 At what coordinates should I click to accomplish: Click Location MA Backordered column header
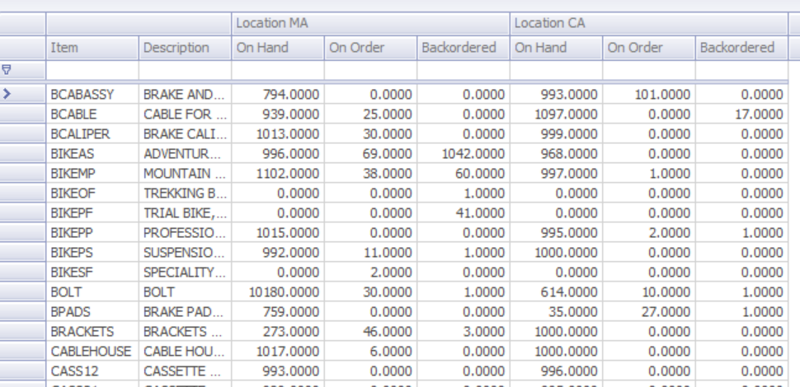pyautogui.click(x=464, y=48)
